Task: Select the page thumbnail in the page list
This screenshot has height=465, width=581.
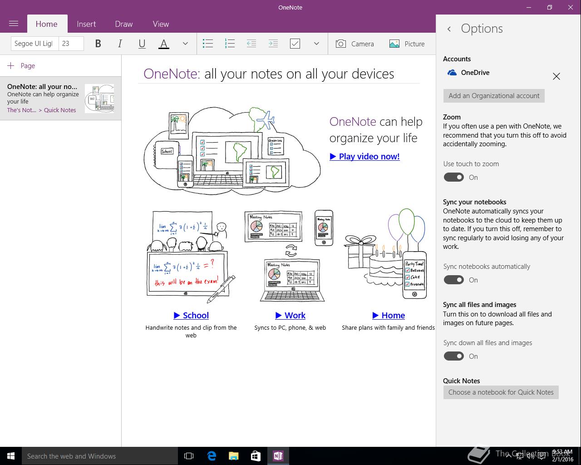Action: [x=99, y=98]
